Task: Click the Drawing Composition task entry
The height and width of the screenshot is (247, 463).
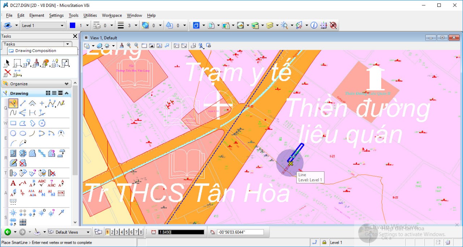Action: [35, 51]
